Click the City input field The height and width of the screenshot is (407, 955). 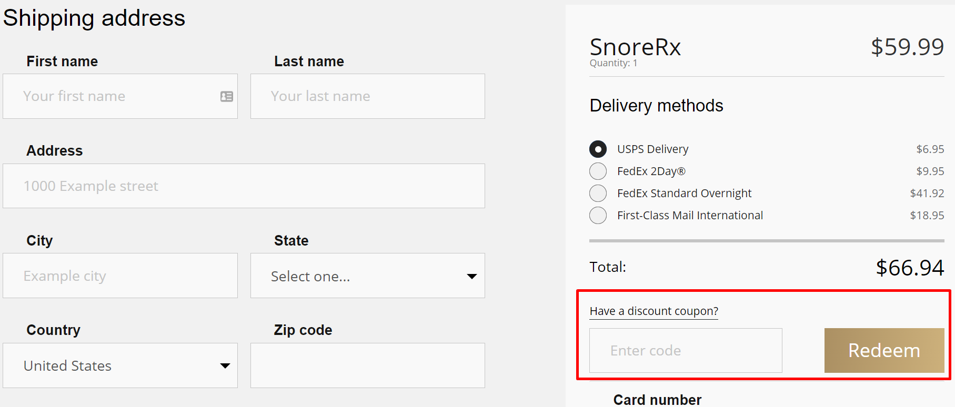coord(120,276)
